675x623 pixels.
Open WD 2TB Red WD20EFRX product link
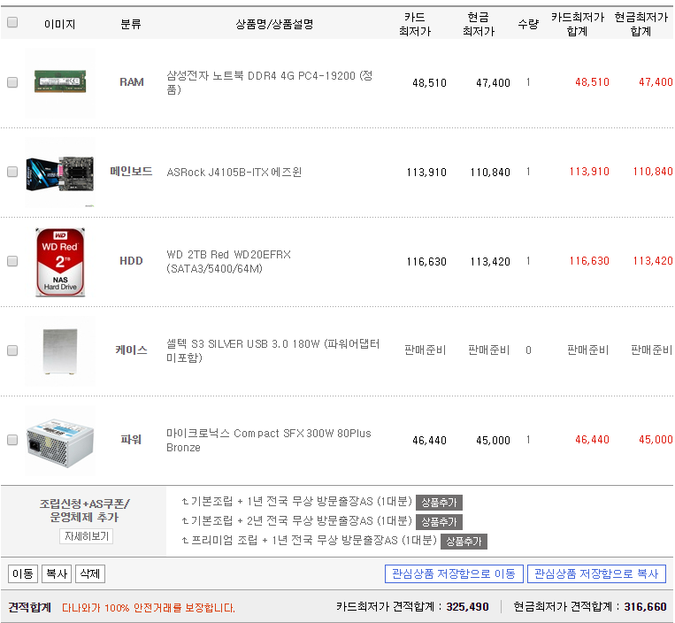228,261
